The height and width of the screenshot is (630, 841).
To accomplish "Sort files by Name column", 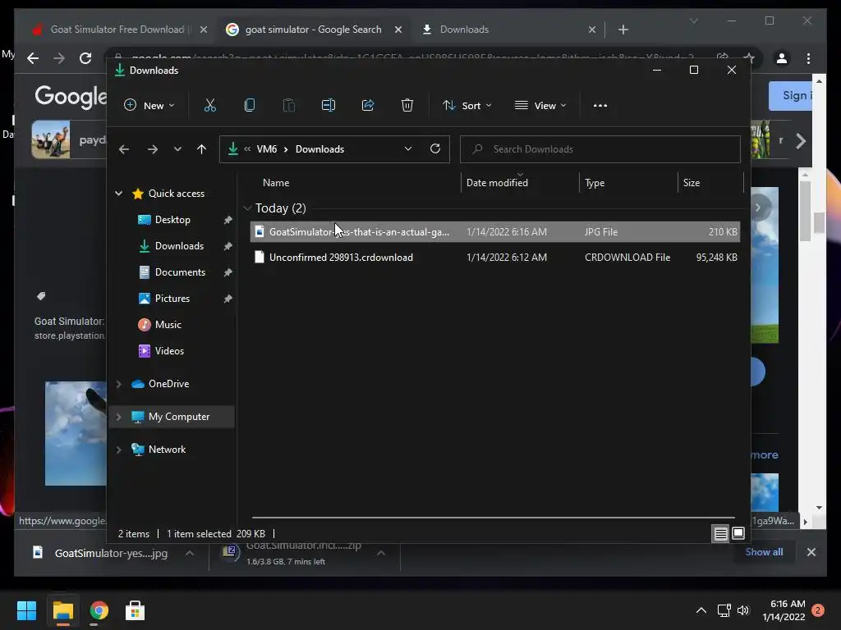I will 276,183.
